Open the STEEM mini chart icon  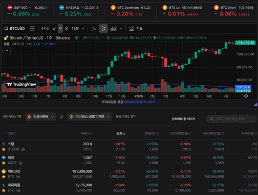pyautogui.click(x=23, y=149)
